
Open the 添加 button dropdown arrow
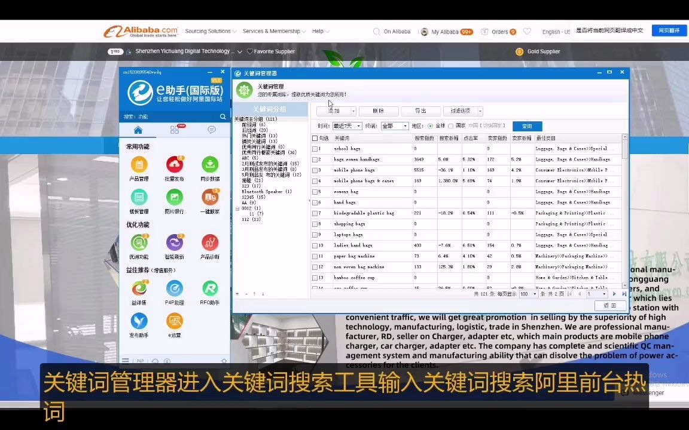click(x=353, y=111)
